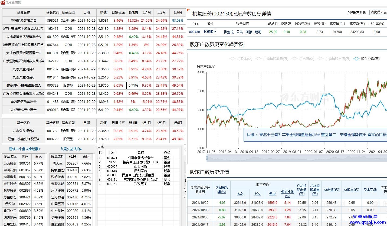The image size is (387, 226).
Task: Click the 32618.0 shareholder count cell
Action: [x=240, y=203]
